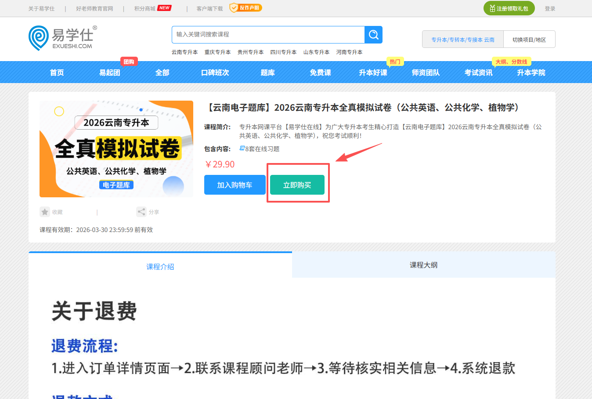Viewport: 592px width, 399px height.
Task: Open 升本学院 in navigation bar
Action: pos(531,73)
